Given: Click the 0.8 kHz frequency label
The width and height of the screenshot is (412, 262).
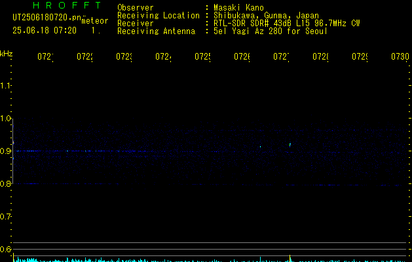Looking at the screenshot, I should (5, 183).
